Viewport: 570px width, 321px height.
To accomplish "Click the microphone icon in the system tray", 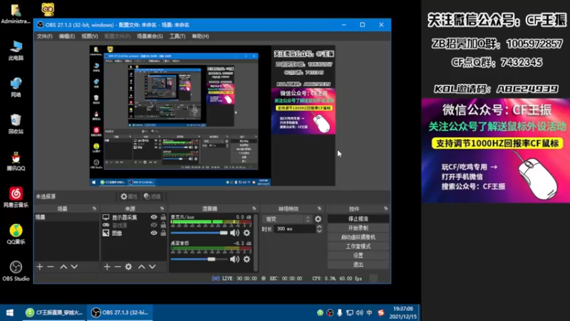I will point(340,312).
